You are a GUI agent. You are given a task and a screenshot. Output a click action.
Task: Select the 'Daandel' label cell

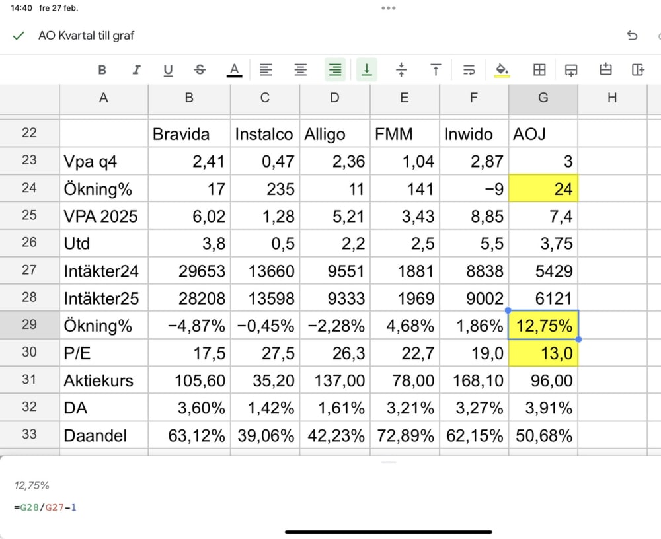104,435
